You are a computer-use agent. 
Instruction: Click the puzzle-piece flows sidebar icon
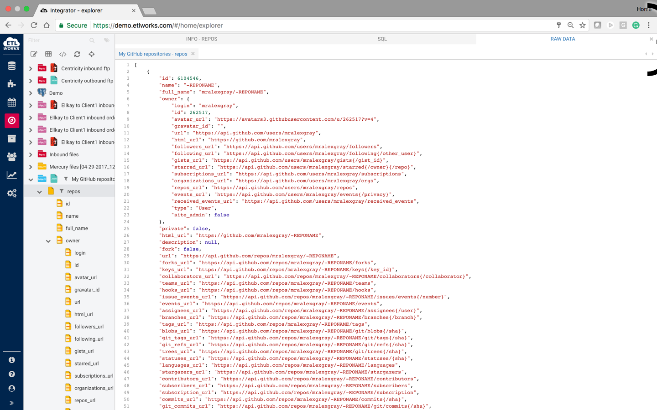tap(11, 84)
